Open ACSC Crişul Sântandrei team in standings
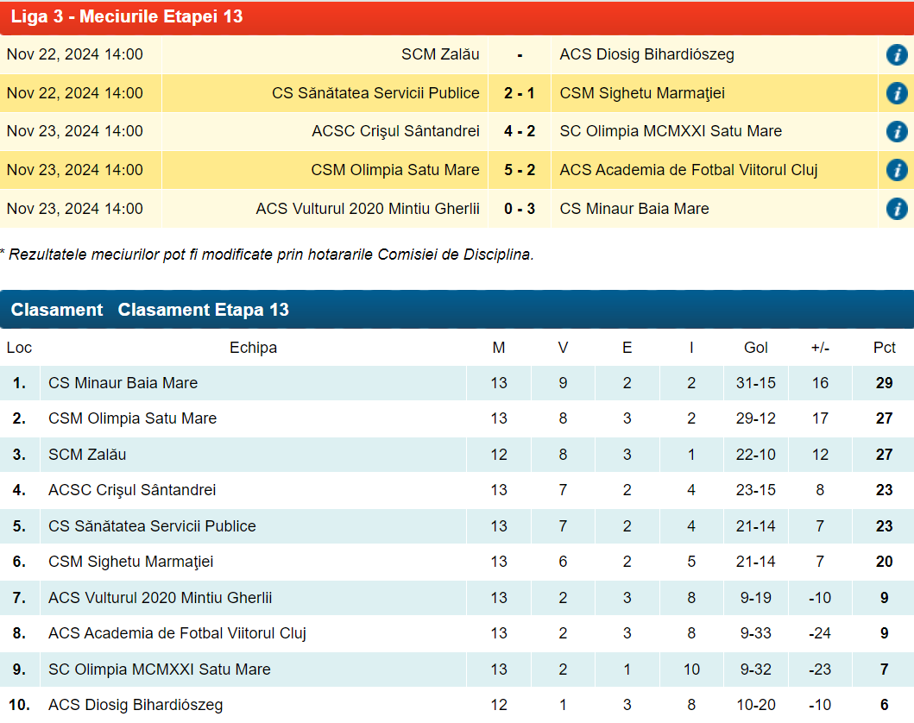This screenshot has height=723, width=914. (x=132, y=490)
